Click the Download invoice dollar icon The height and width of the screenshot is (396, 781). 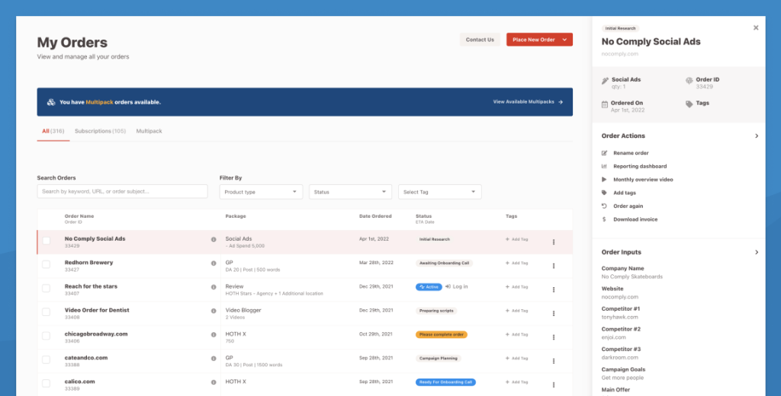(605, 219)
